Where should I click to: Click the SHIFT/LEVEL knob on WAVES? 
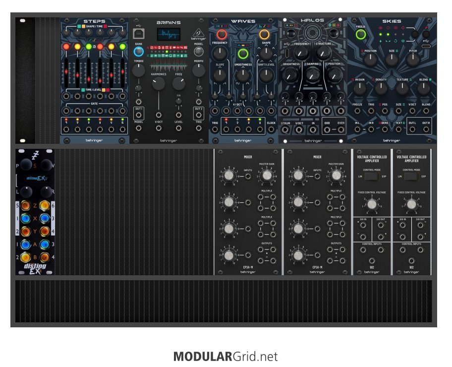tap(266, 75)
